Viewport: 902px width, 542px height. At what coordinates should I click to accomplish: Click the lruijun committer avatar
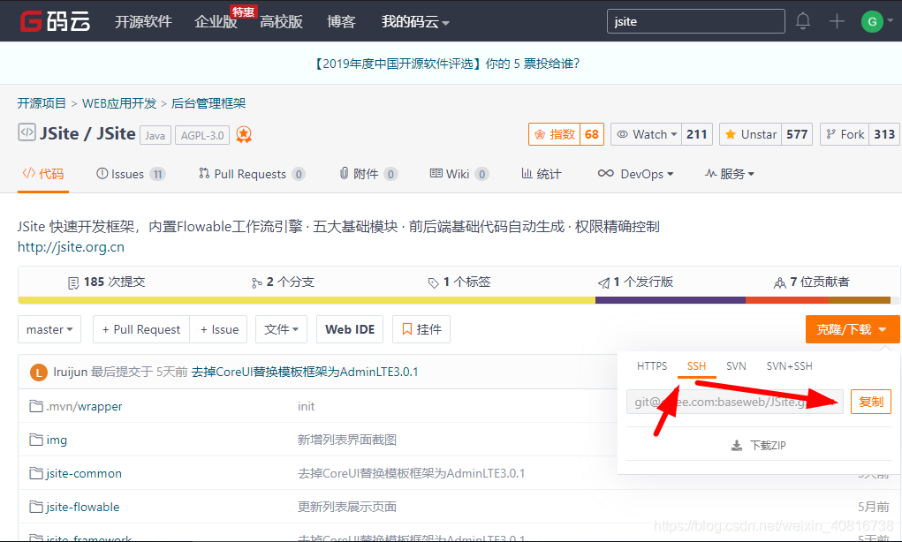coord(39,373)
